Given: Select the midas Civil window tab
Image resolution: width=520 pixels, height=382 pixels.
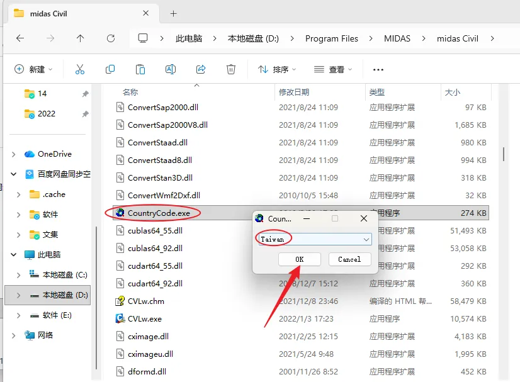Looking at the screenshot, I should [x=83, y=14].
